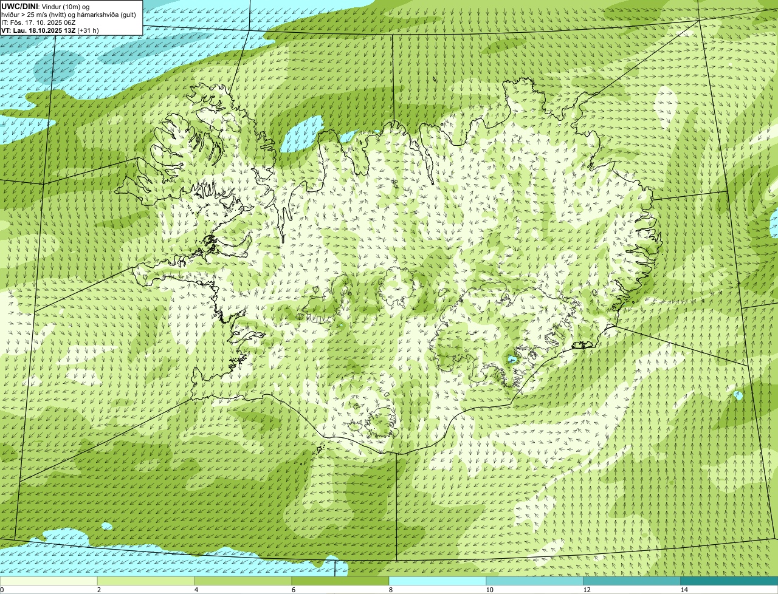
Task: Click the dark teal segment after 14
Action: 729,581
